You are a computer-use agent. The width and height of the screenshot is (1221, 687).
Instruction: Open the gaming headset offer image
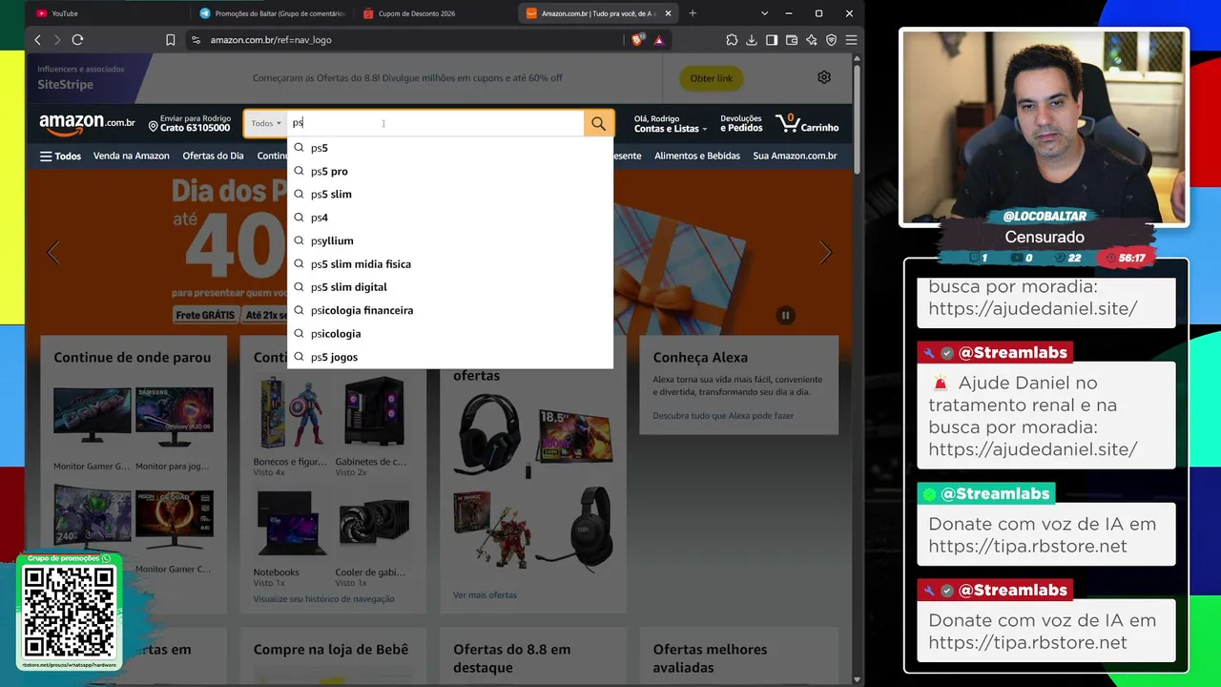click(x=490, y=435)
